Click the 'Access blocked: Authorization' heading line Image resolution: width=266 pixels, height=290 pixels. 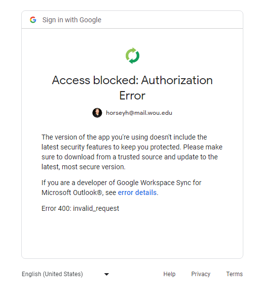click(x=132, y=80)
